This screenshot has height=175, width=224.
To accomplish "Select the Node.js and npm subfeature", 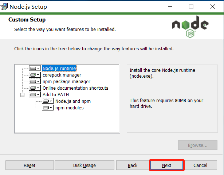I will (73, 101).
